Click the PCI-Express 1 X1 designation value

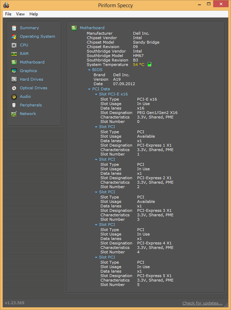pyautogui.click(x=154, y=145)
